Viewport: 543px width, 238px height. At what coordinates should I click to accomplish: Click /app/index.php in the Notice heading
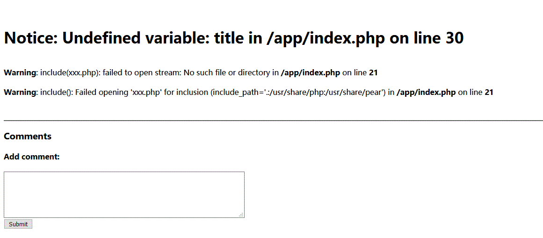point(325,38)
